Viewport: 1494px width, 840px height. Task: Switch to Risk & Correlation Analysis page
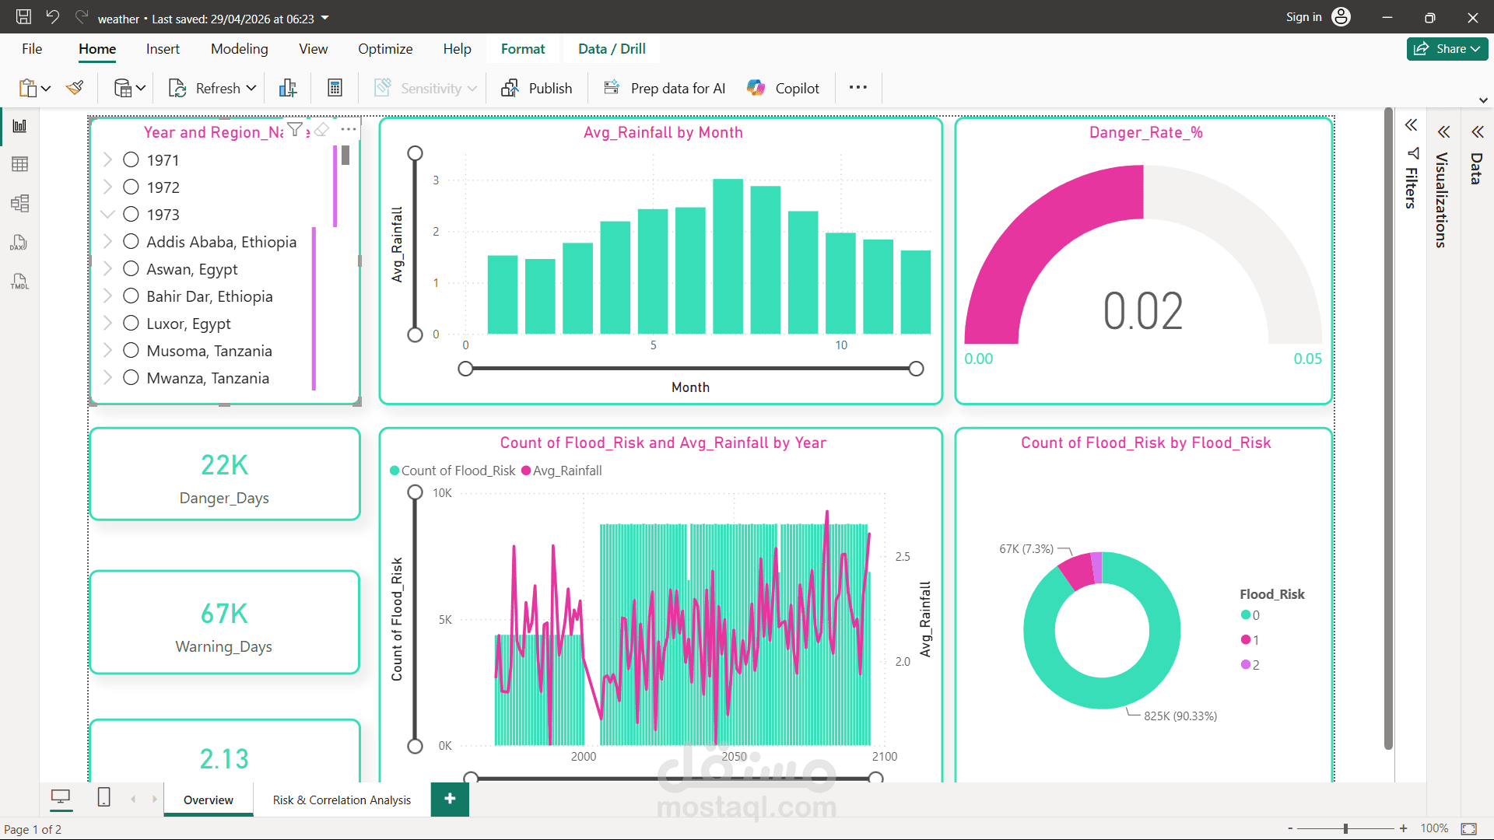tap(342, 800)
